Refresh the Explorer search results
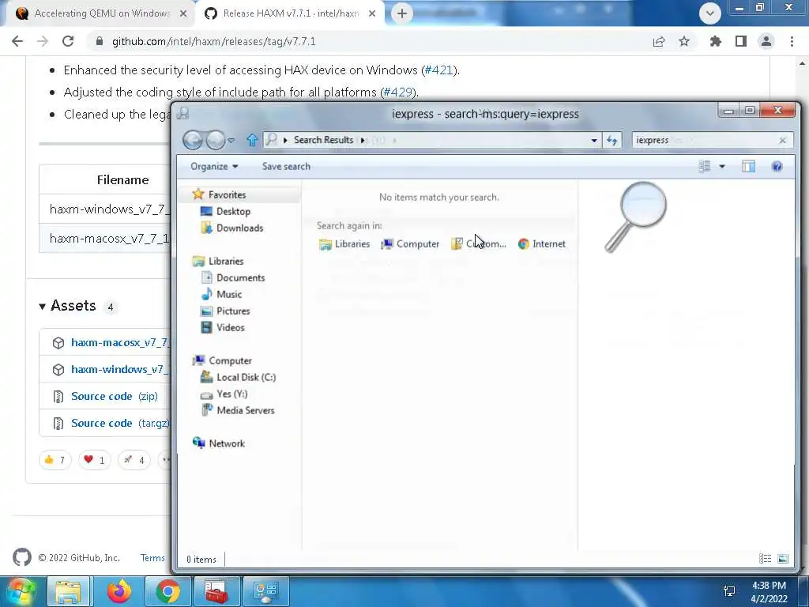The height and width of the screenshot is (607, 809). [x=612, y=141]
